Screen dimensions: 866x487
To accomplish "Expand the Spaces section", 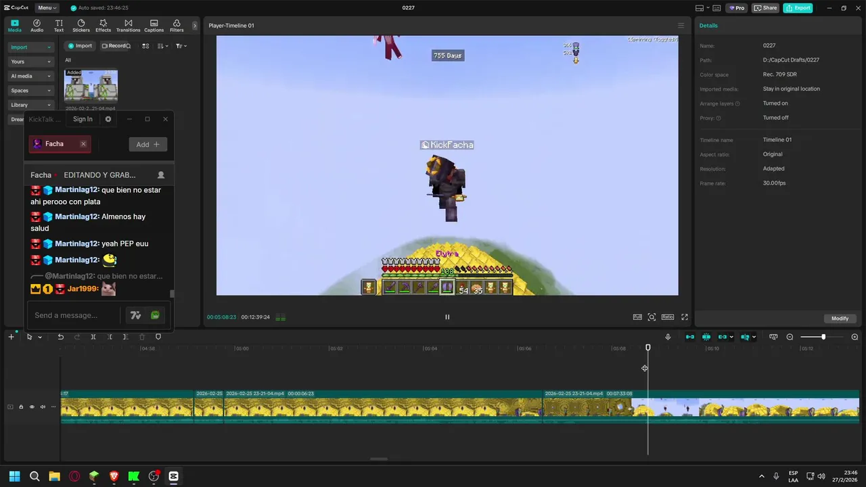I will pyautogui.click(x=30, y=91).
